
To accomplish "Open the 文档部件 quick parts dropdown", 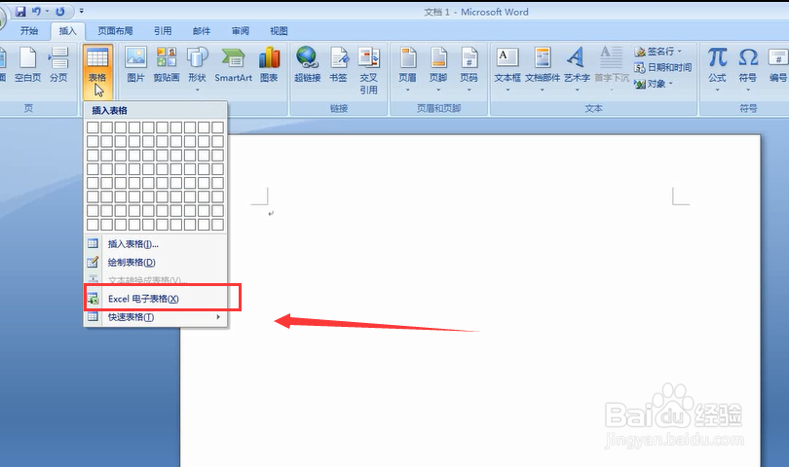I will [x=543, y=69].
